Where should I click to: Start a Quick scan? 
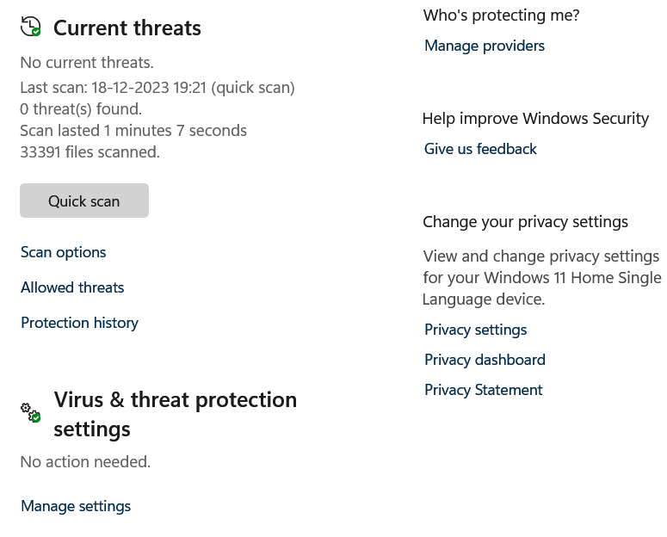point(84,201)
